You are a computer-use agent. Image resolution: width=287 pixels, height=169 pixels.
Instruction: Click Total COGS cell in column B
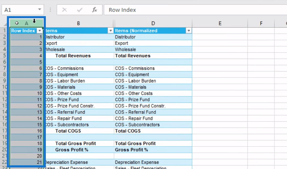point(79,131)
